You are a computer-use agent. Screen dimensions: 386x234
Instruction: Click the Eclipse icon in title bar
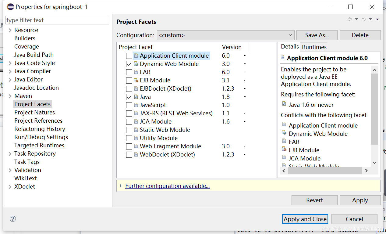tap(10, 6)
